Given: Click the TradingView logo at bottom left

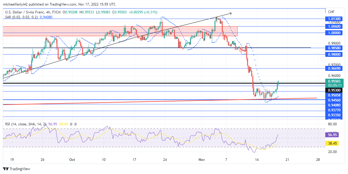Looking at the screenshot, I should 16,169.
